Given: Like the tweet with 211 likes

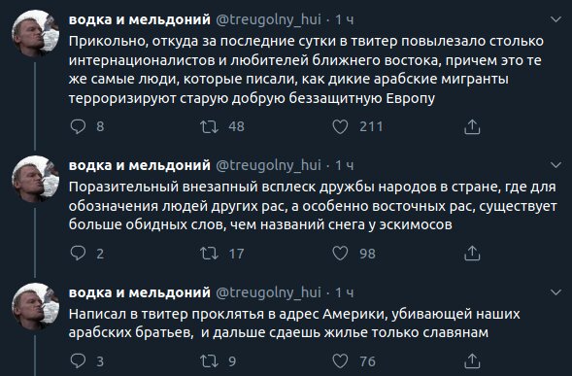Looking at the screenshot, I should click(x=340, y=126).
